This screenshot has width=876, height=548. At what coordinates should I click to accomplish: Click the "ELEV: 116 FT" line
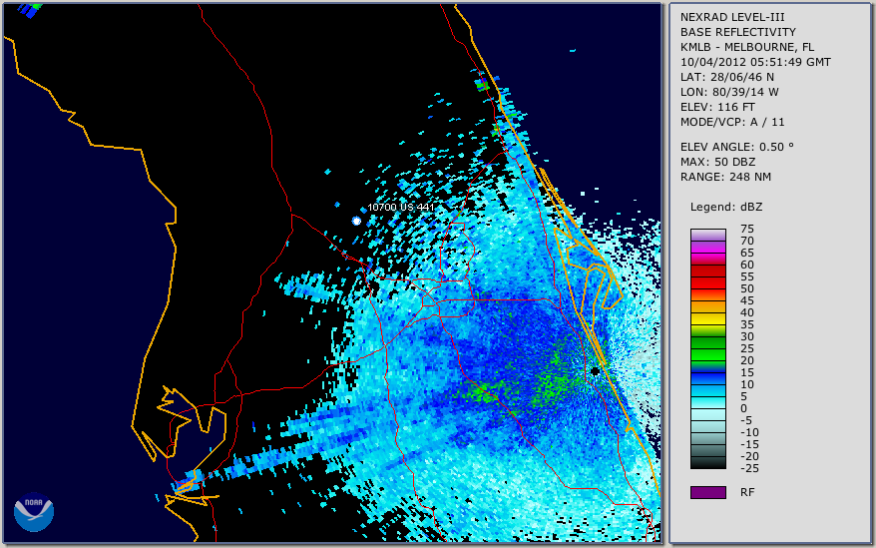tap(717, 107)
